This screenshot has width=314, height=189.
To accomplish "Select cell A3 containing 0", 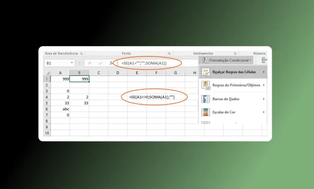I will tap(60, 91).
